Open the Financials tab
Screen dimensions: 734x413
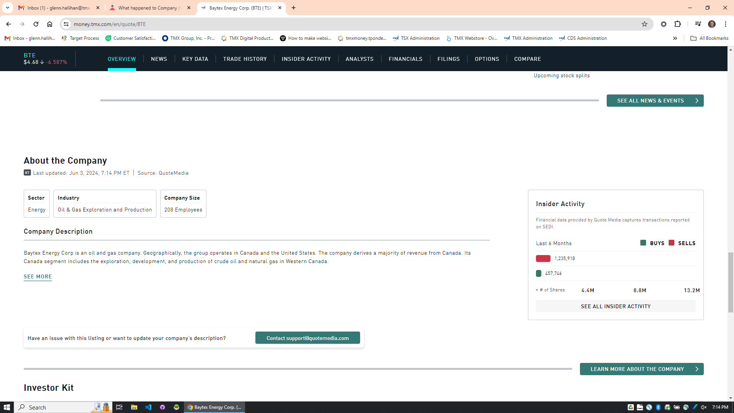(405, 59)
